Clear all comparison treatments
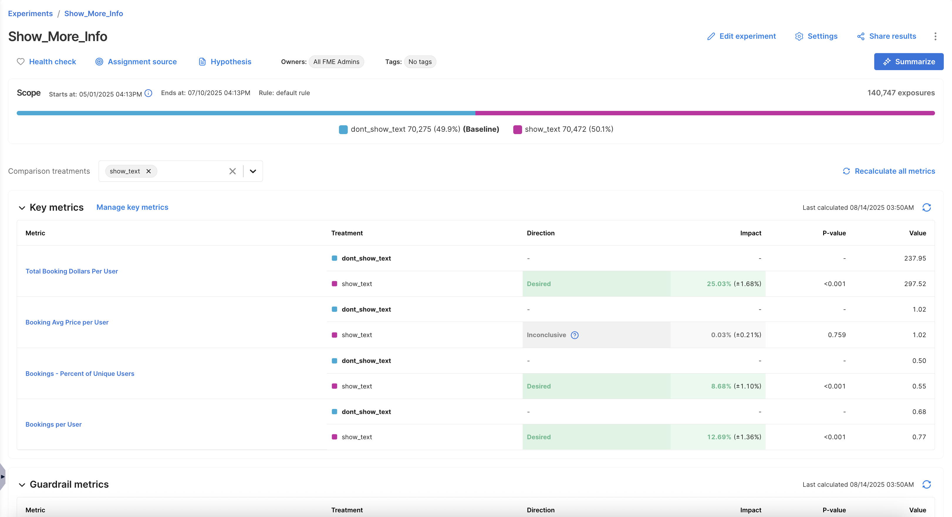This screenshot has height=517, width=952. [232, 171]
